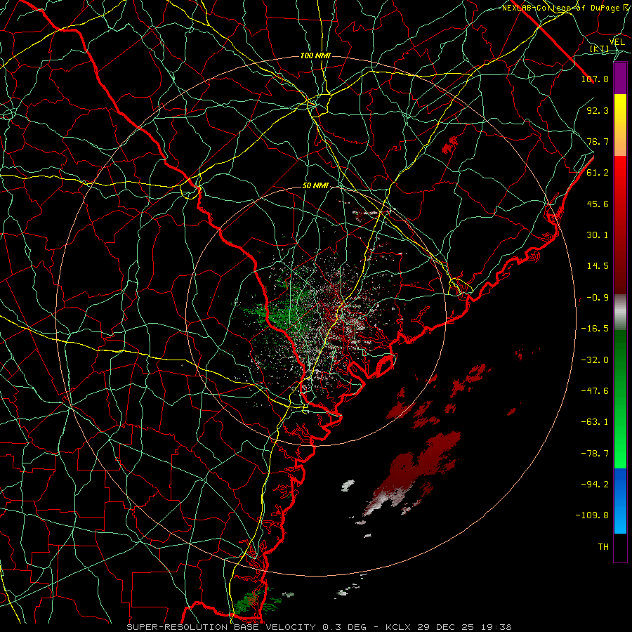Click the 100 NMI range ring label

point(315,55)
